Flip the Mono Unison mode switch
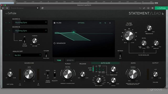168x94 pixels. (x=48, y=74)
